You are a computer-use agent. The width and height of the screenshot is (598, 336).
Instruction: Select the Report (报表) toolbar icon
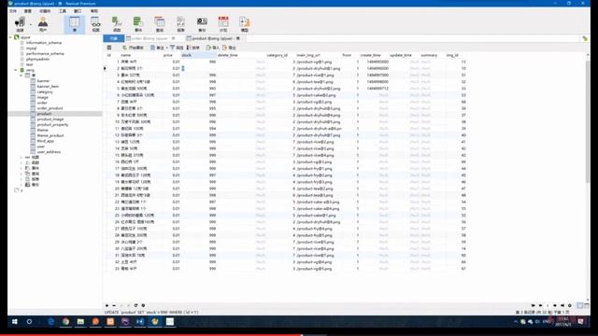tap(180, 24)
